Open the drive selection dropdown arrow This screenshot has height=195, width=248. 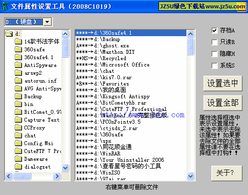tap(47, 22)
